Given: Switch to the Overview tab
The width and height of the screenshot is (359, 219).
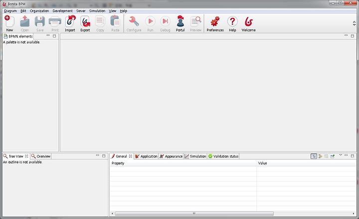Looking at the screenshot, I should [x=41, y=156].
